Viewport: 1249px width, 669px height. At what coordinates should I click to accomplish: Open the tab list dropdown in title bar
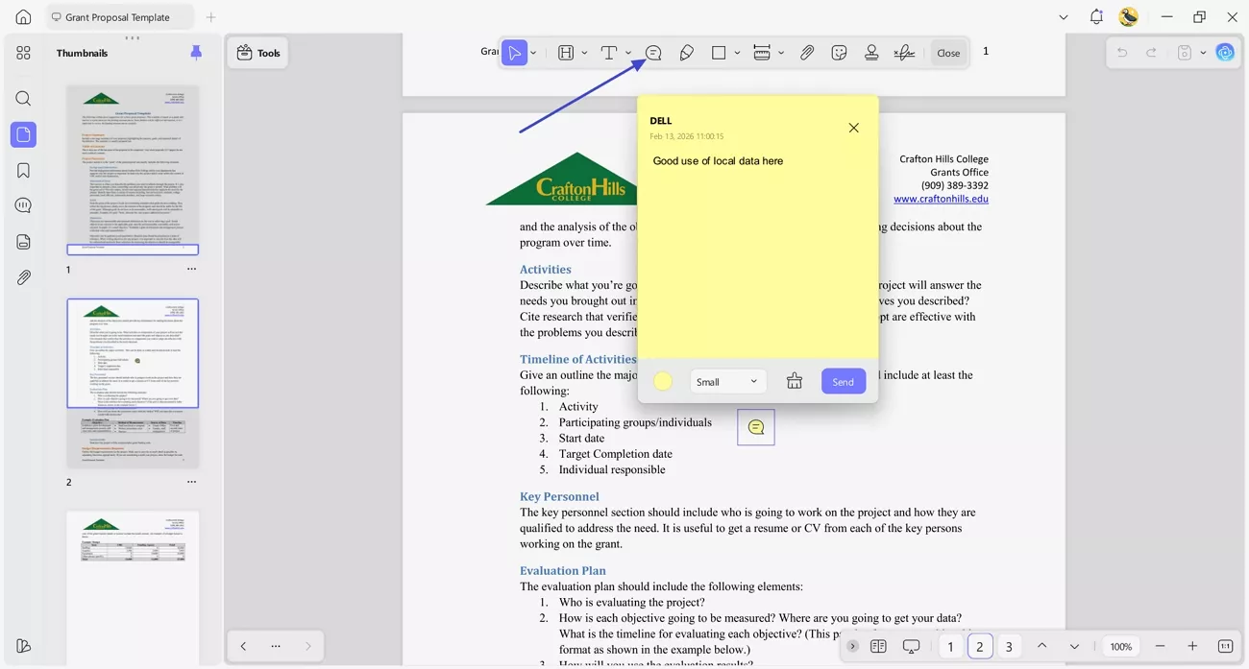(1064, 17)
